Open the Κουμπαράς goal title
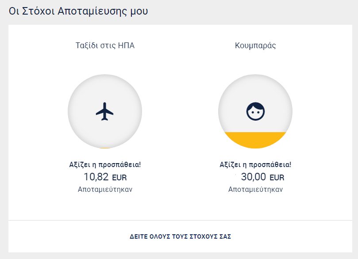 [255, 46]
